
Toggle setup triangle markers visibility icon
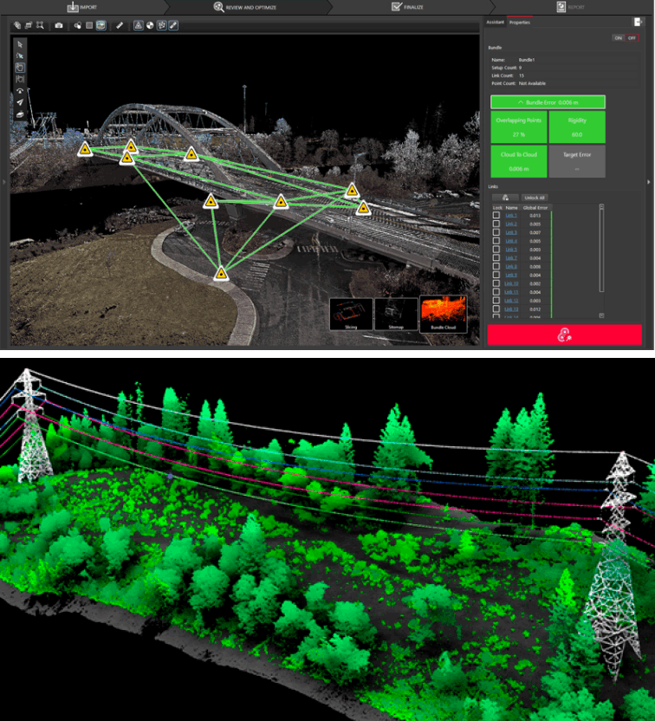[139, 25]
